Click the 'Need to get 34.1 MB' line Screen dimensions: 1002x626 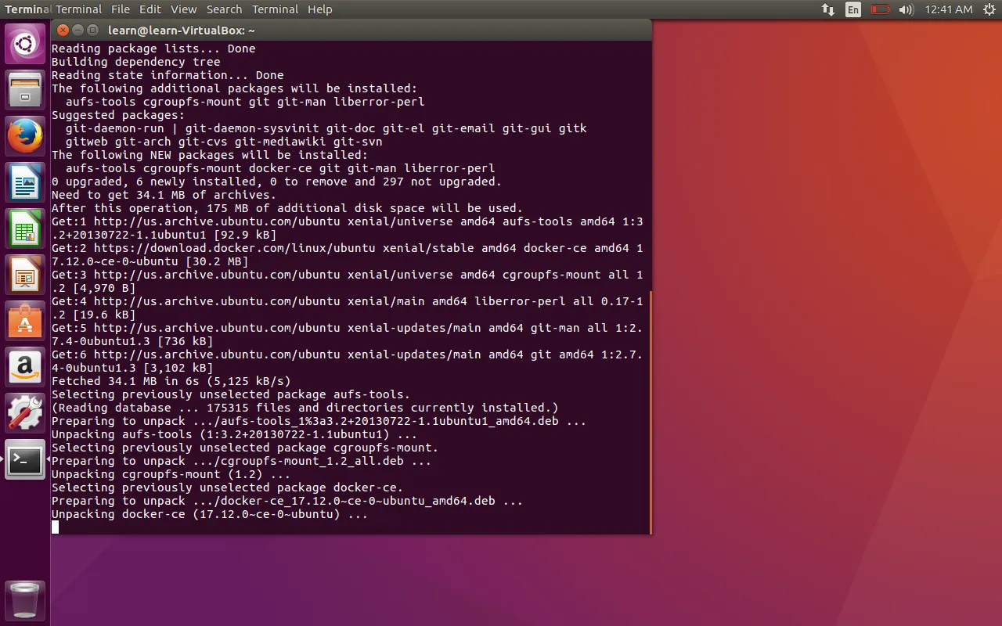click(x=164, y=195)
